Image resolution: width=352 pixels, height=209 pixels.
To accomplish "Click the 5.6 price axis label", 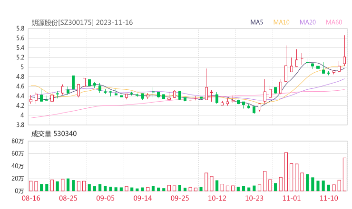I will [20, 38].
